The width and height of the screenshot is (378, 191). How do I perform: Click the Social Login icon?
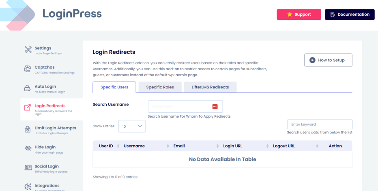[x=28, y=167]
